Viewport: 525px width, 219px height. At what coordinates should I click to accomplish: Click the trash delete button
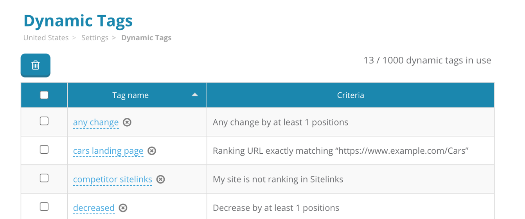[x=36, y=65]
